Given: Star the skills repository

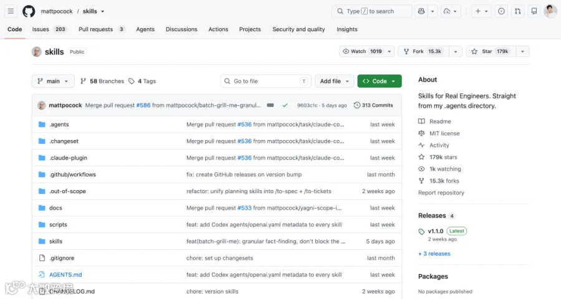Looking at the screenshot, I should (491, 52).
